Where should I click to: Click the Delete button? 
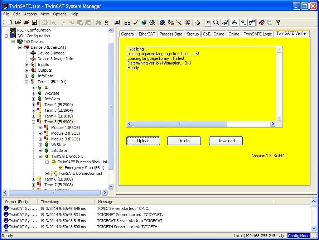184,141
